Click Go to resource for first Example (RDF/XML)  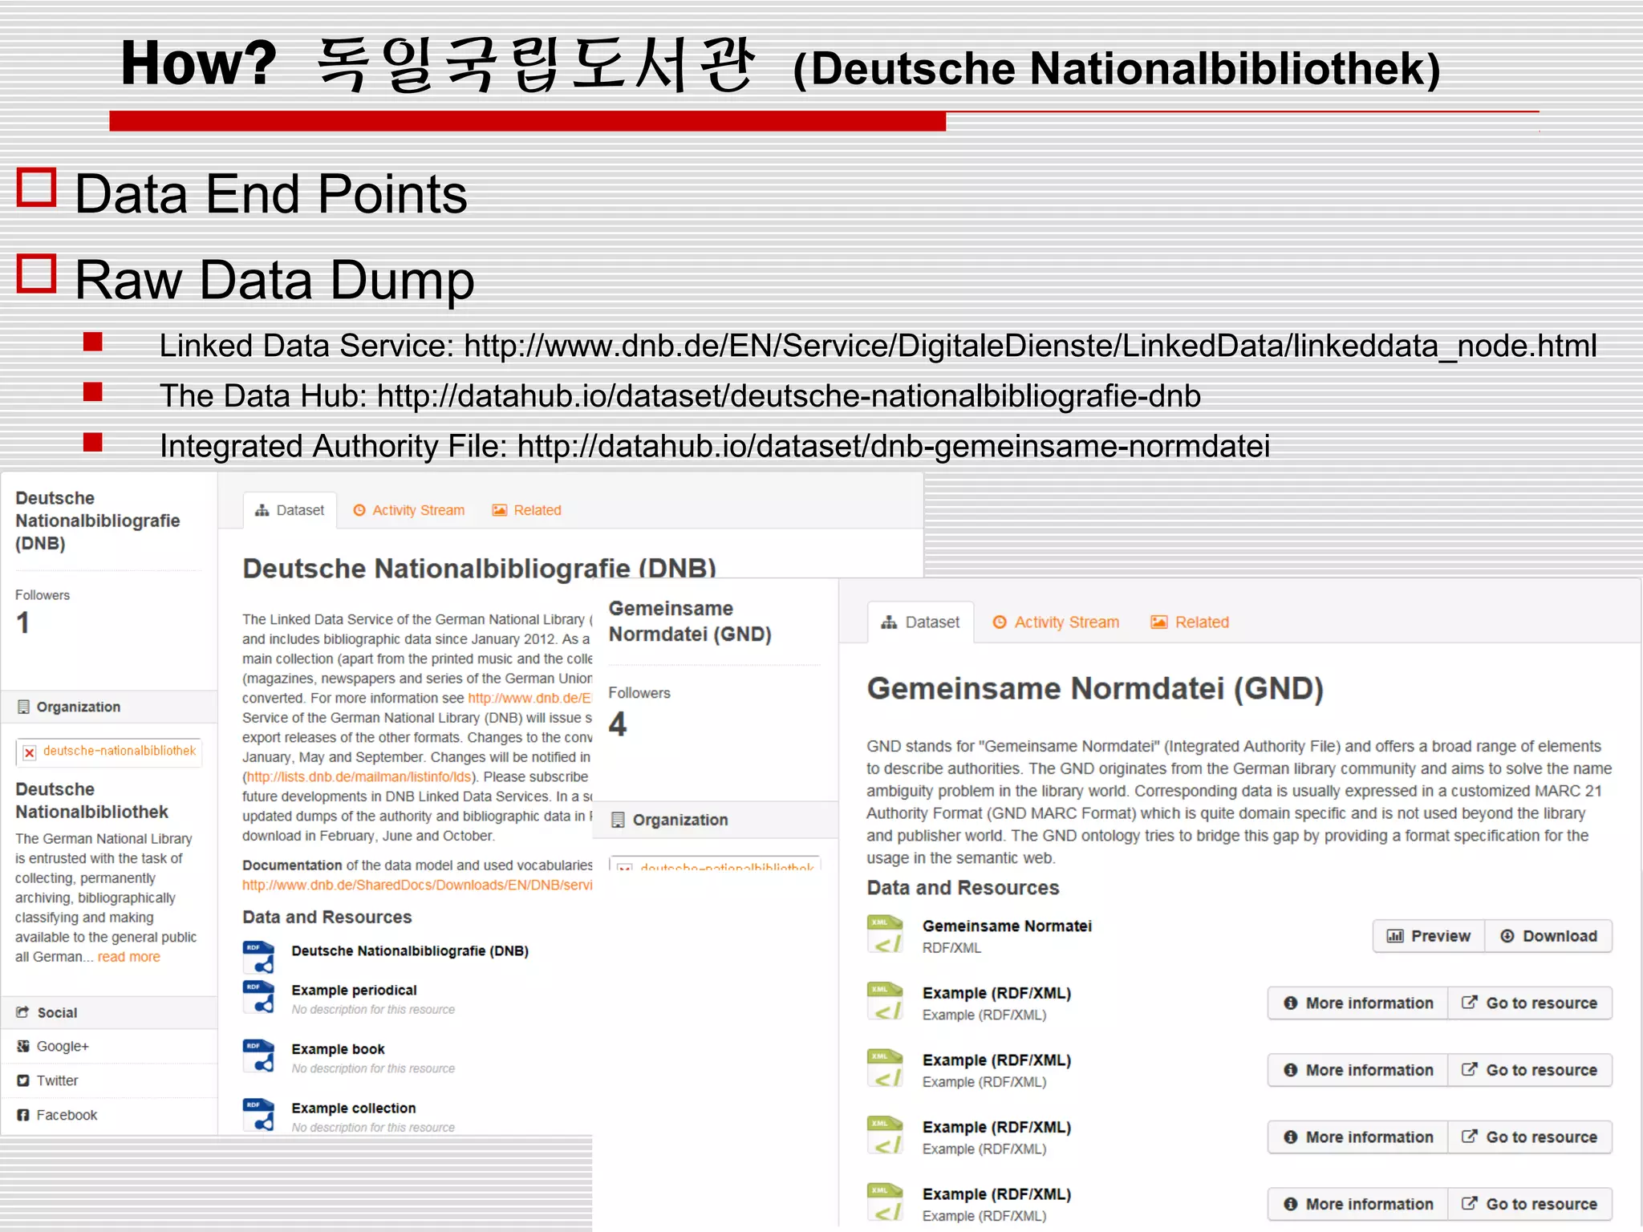coord(1530,1003)
